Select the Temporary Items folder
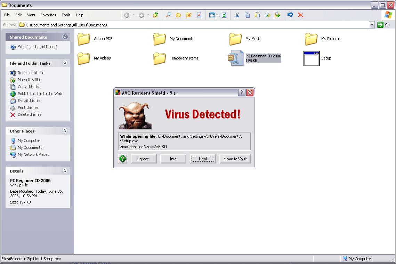The height and width of the screenshot is (264, 396). [x=176, y=58]
